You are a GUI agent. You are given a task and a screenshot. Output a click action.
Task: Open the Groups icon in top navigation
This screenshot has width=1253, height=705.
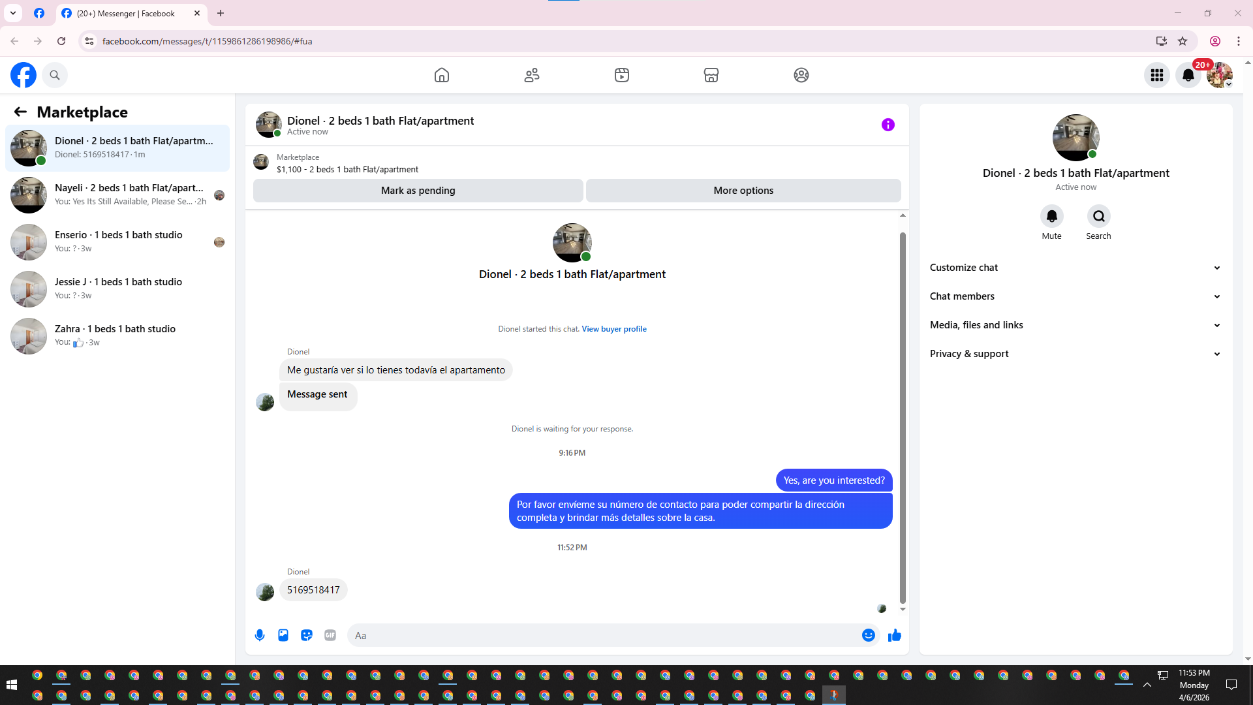(x=801, y=75)
